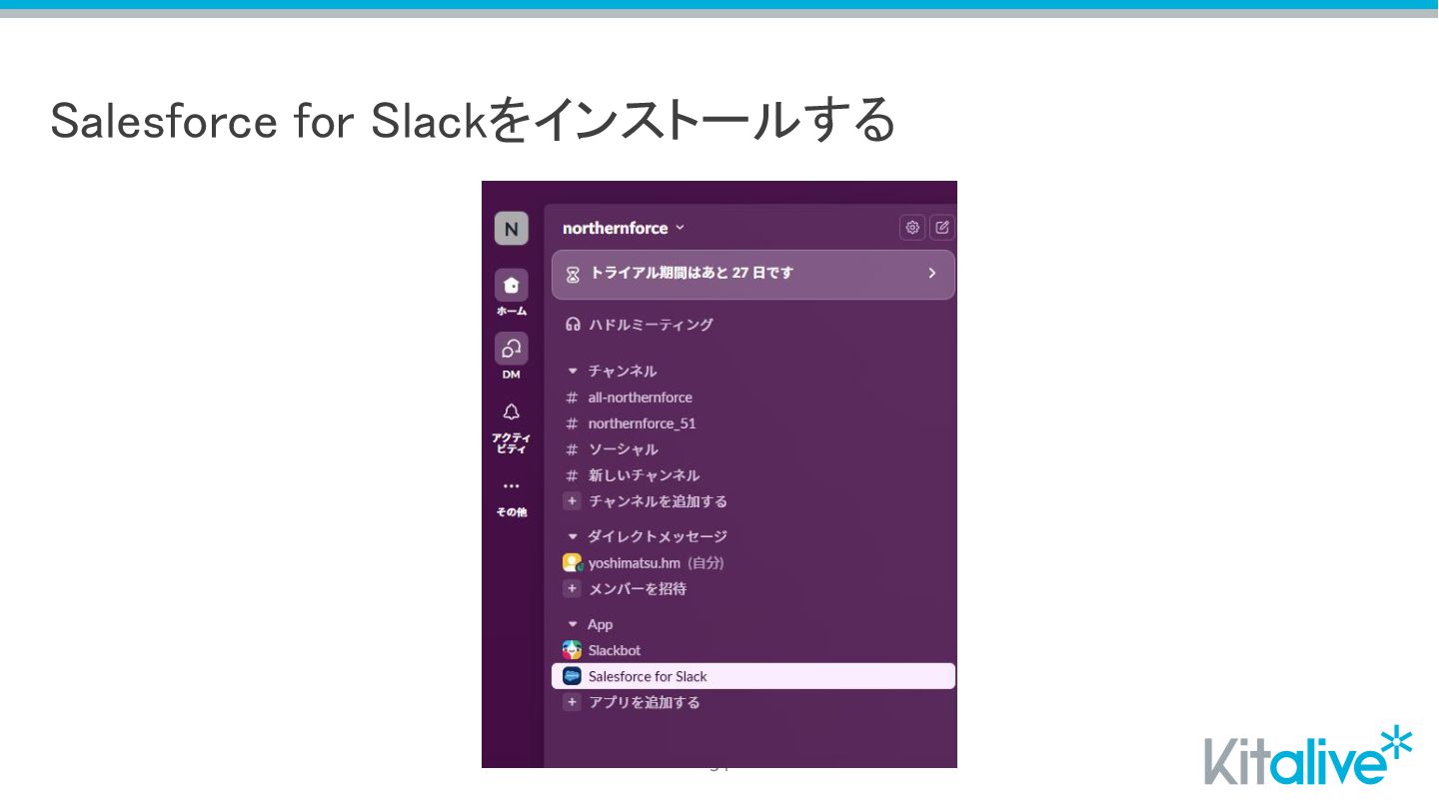Click the plus icon beside チャンネルを追加する

click(572, 501)
